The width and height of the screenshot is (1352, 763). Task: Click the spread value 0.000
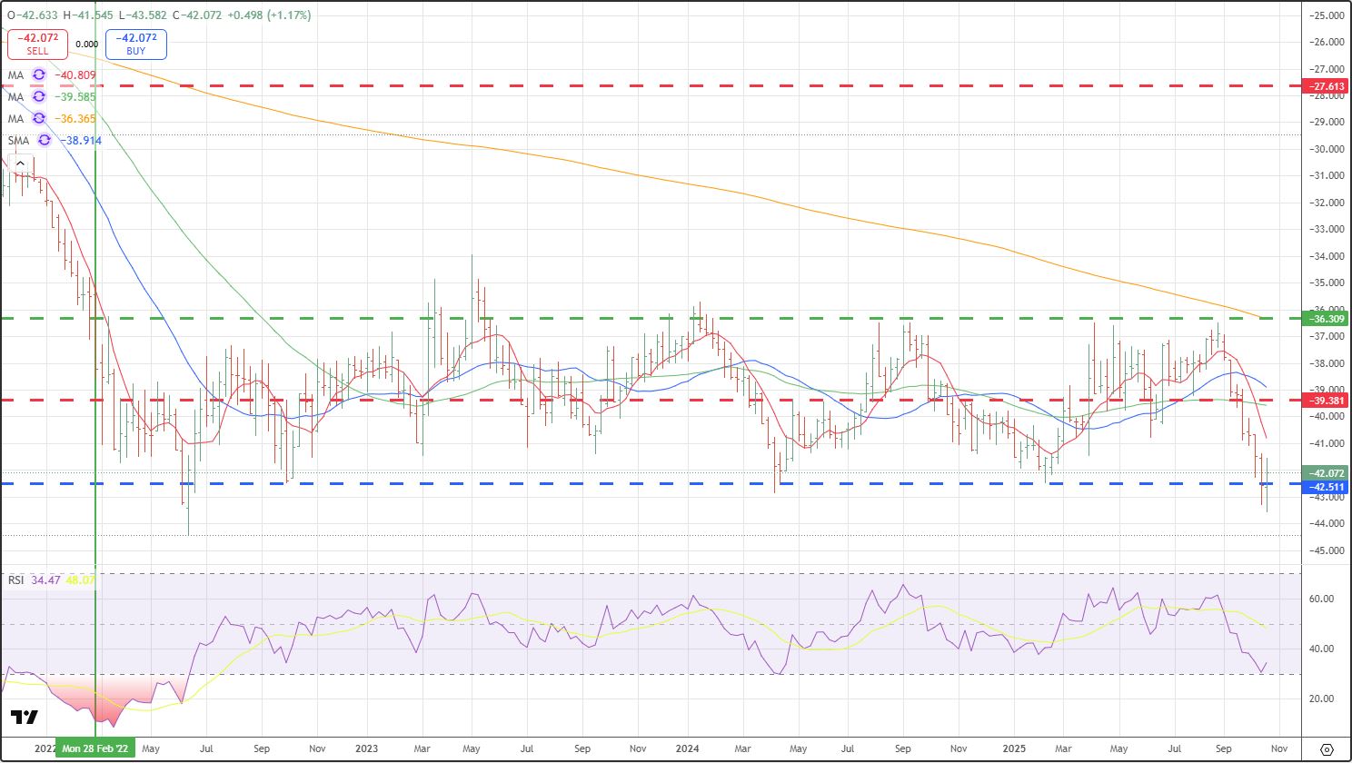[86, 44]
